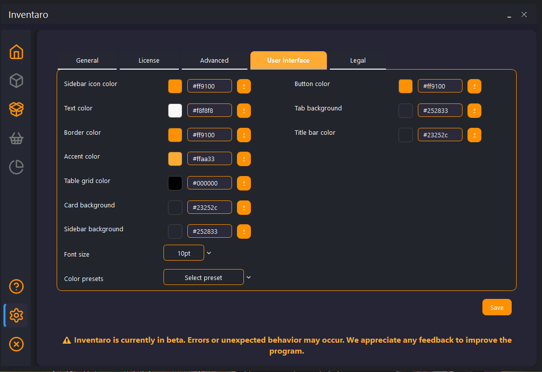Click the Tab background #252833 field

pyautogui.click(x=440, y=110)
